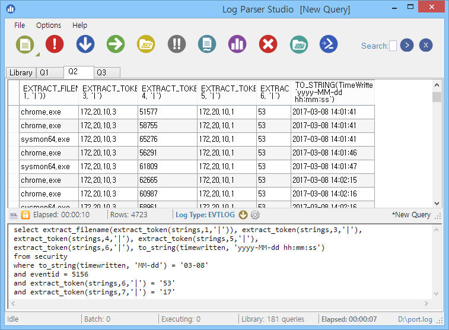Open the dropdown arrow under new query icon
This screenshot has width=449, height=330.
tap(37, 55)
